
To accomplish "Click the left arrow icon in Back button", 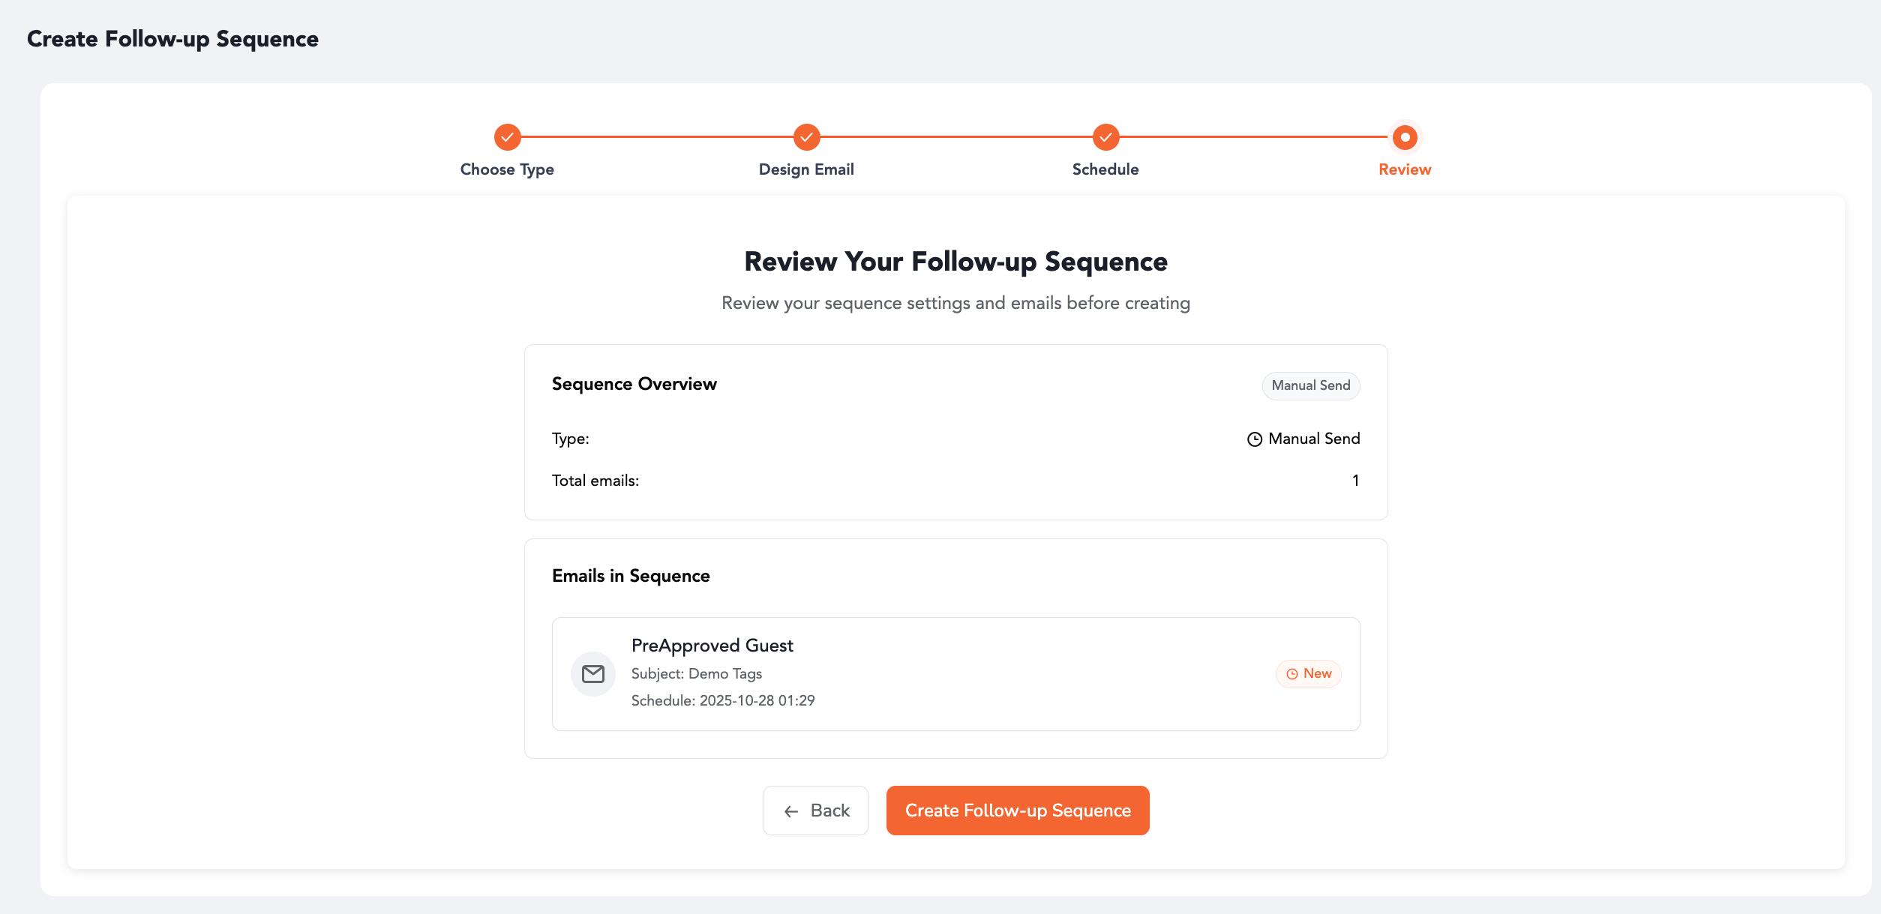I will 790,811.
